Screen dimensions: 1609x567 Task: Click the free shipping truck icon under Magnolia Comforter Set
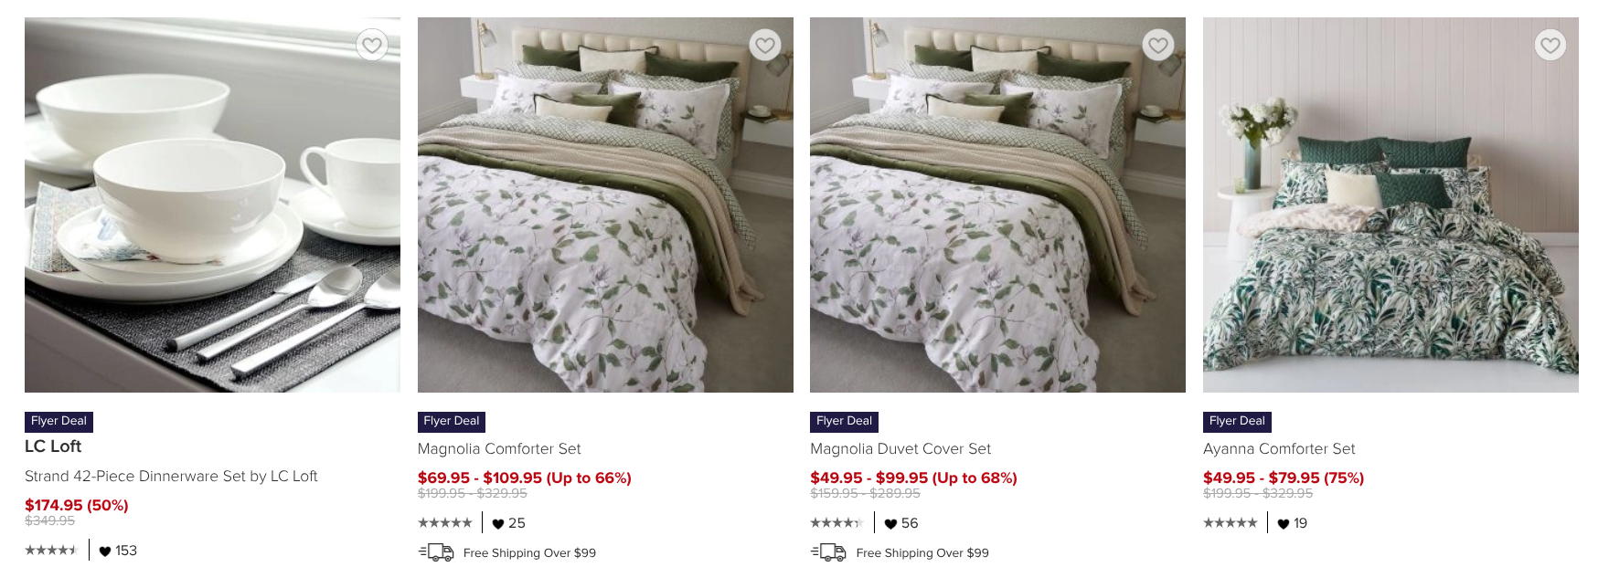[436, 552]
